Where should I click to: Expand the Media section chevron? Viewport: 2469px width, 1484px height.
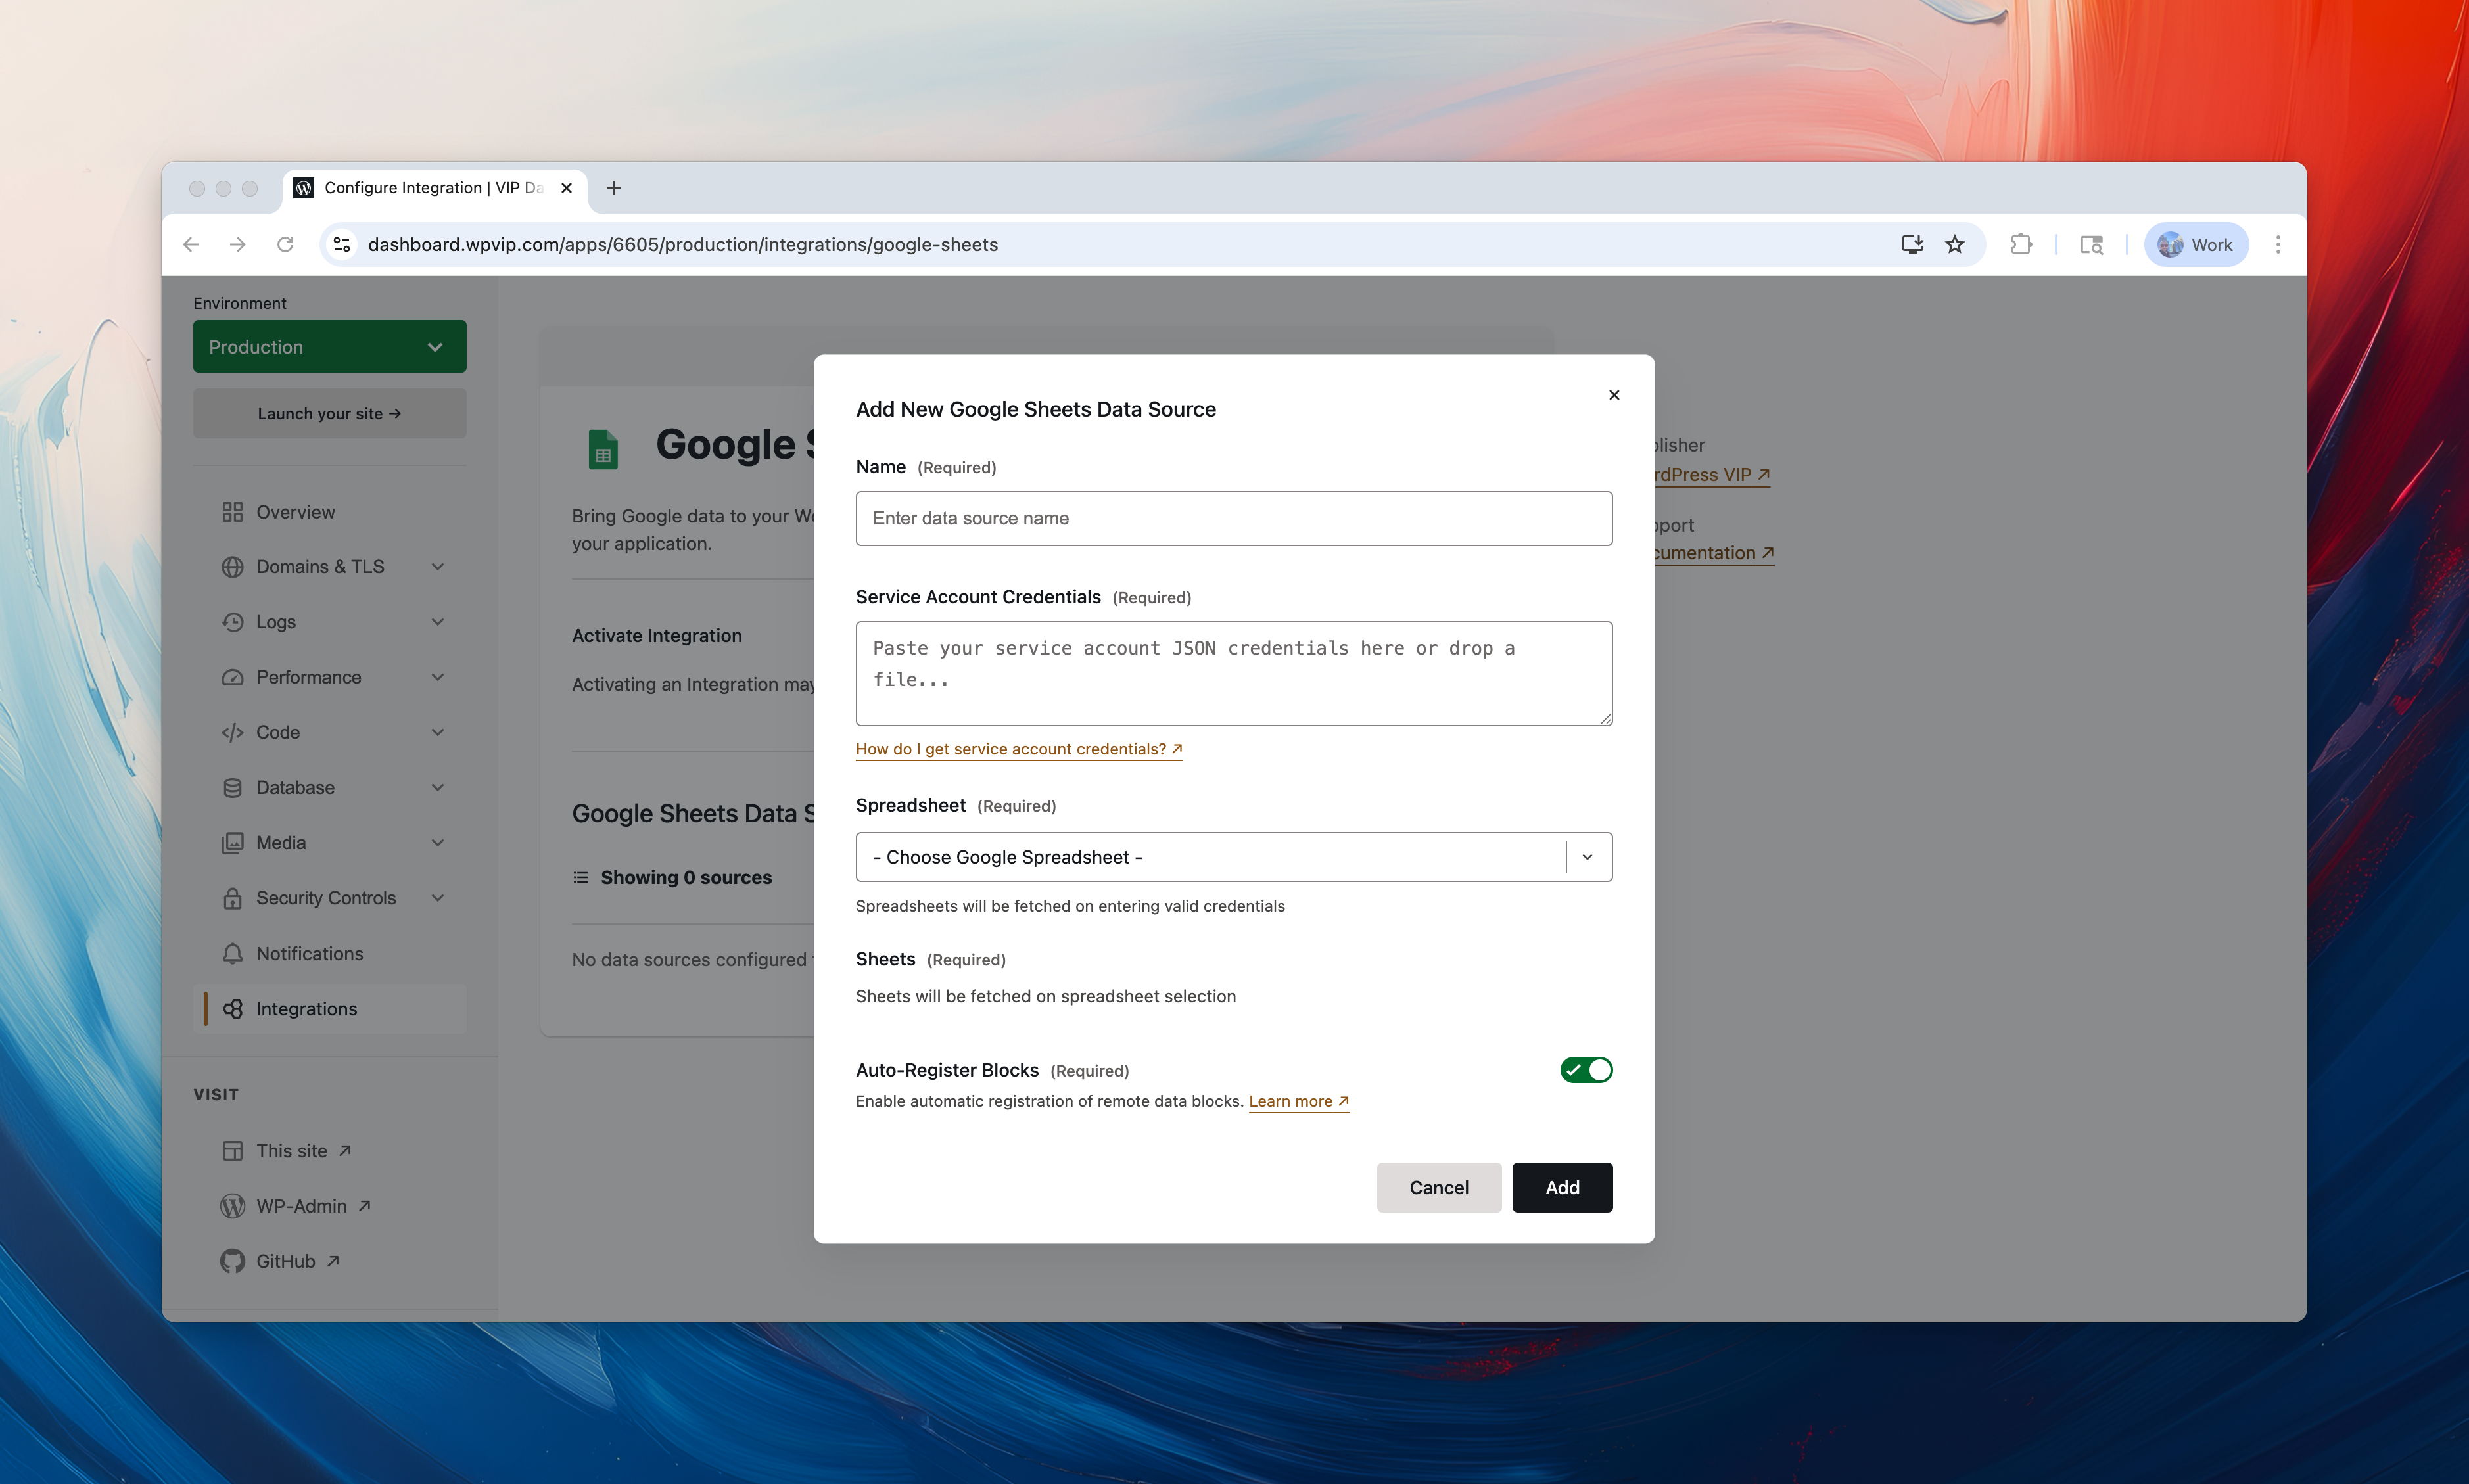coord(437,843)
